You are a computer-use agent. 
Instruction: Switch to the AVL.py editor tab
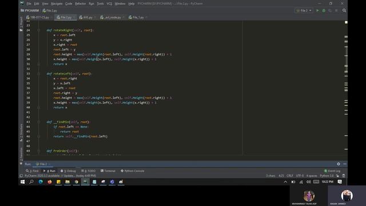(87, 17)
